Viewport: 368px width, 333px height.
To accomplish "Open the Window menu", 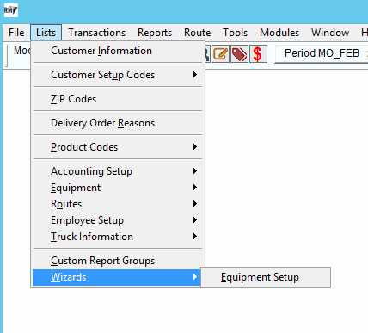I will click(330, 33).
